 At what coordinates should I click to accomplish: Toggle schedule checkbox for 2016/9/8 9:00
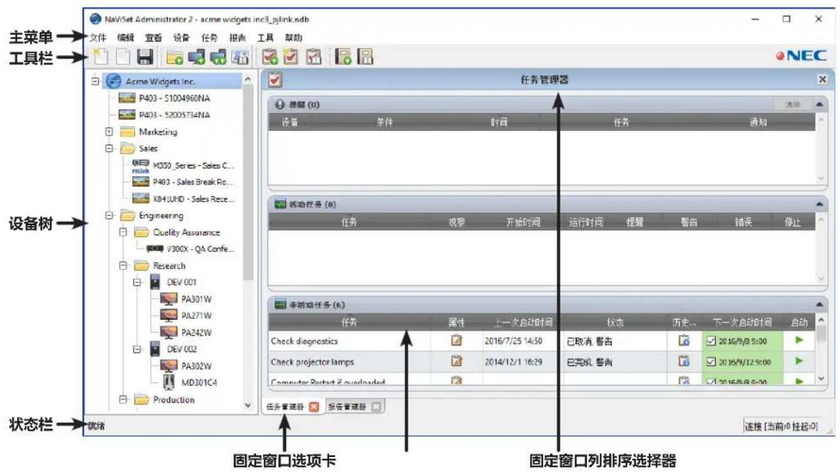(711, 341)
